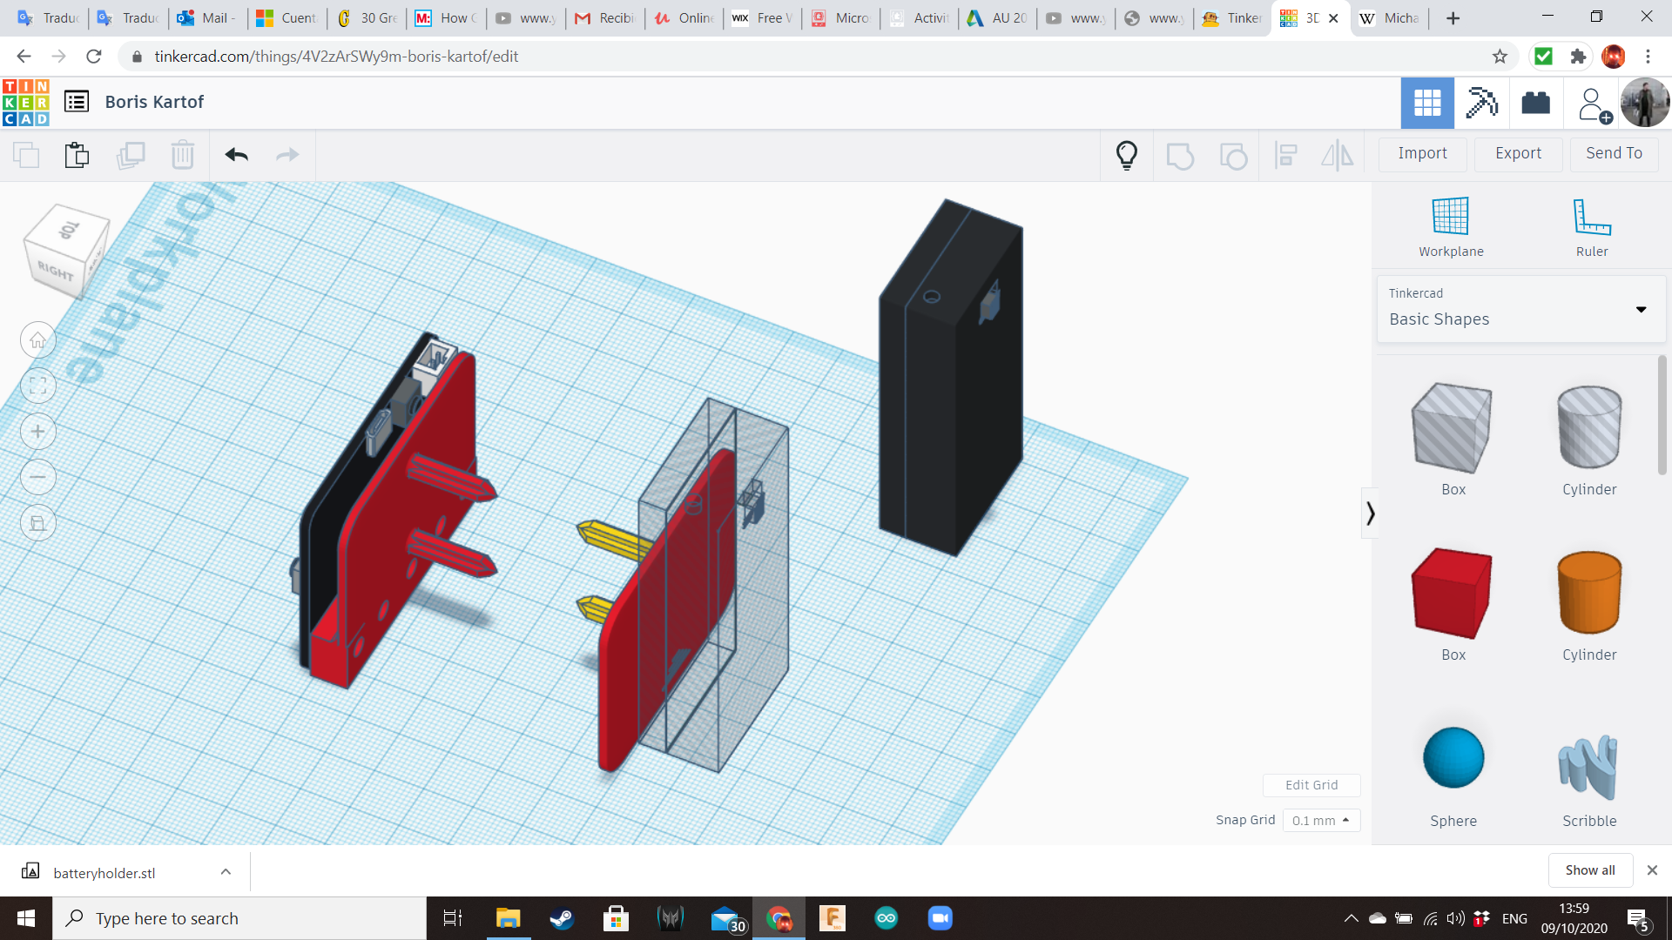
Task: Click the Edit Grid button
Action: click(x=1311, y=784)
